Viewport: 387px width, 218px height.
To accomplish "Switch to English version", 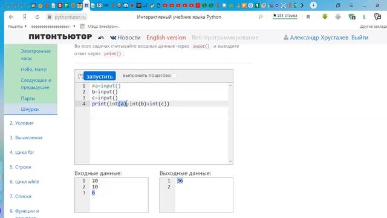I will pos(166,38).
